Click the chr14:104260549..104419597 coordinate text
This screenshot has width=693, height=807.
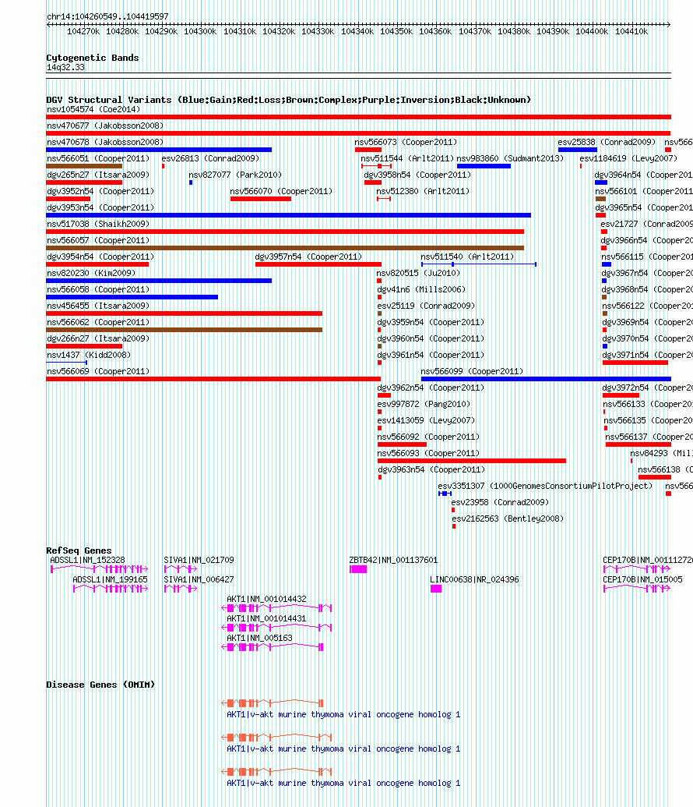[x=107, y=16]
